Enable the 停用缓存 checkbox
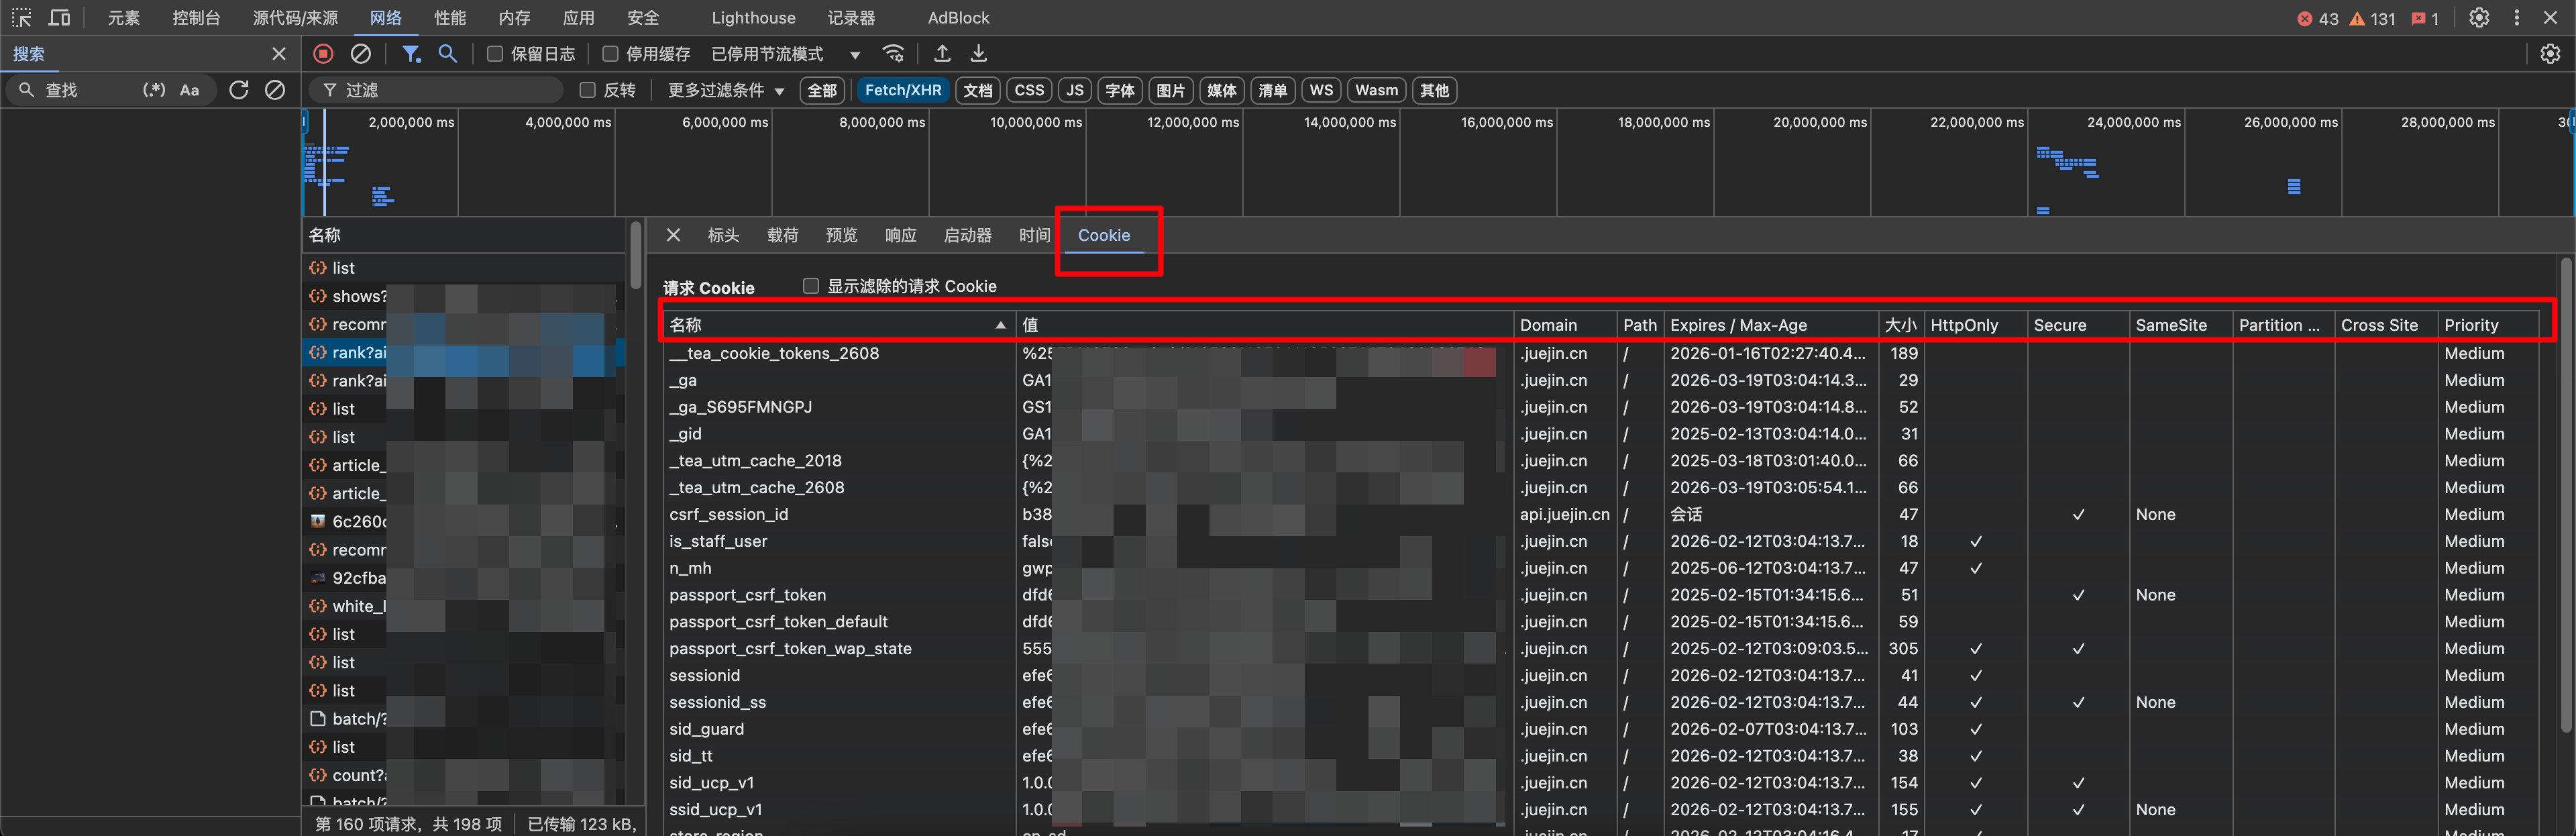 click(610, 54)
